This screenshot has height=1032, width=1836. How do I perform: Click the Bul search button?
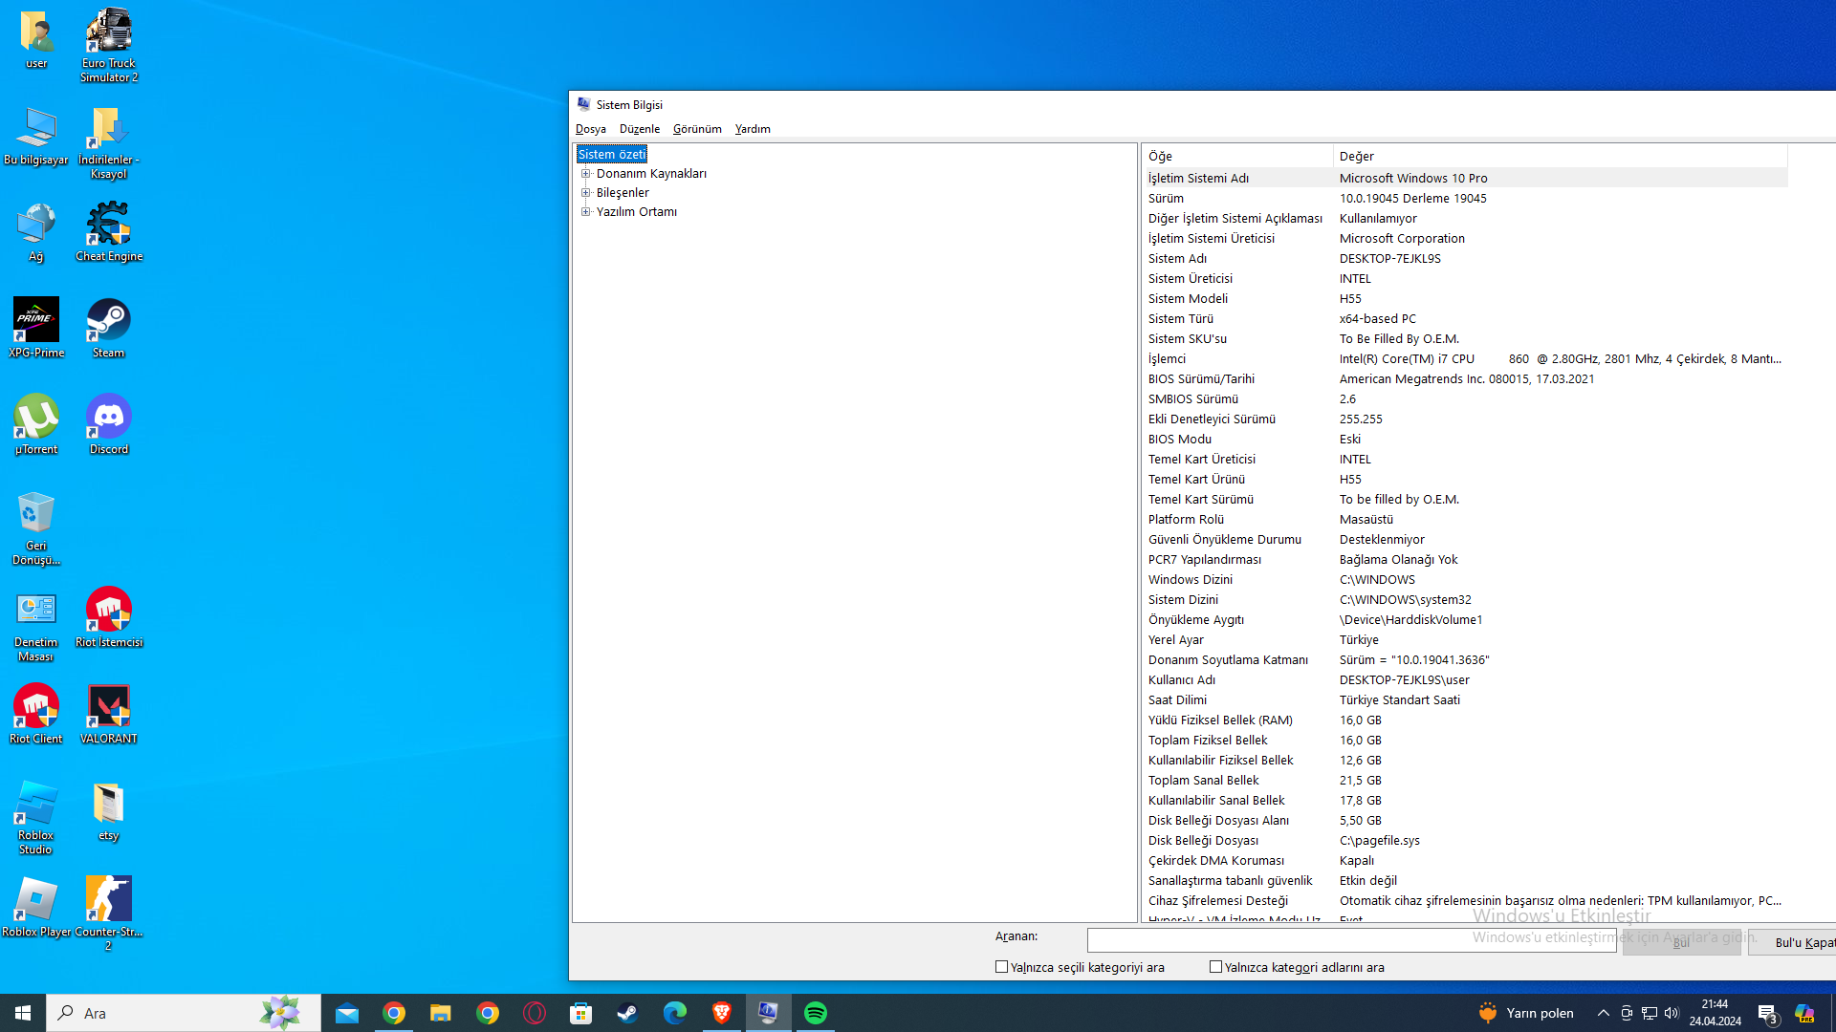[1681, 942]
